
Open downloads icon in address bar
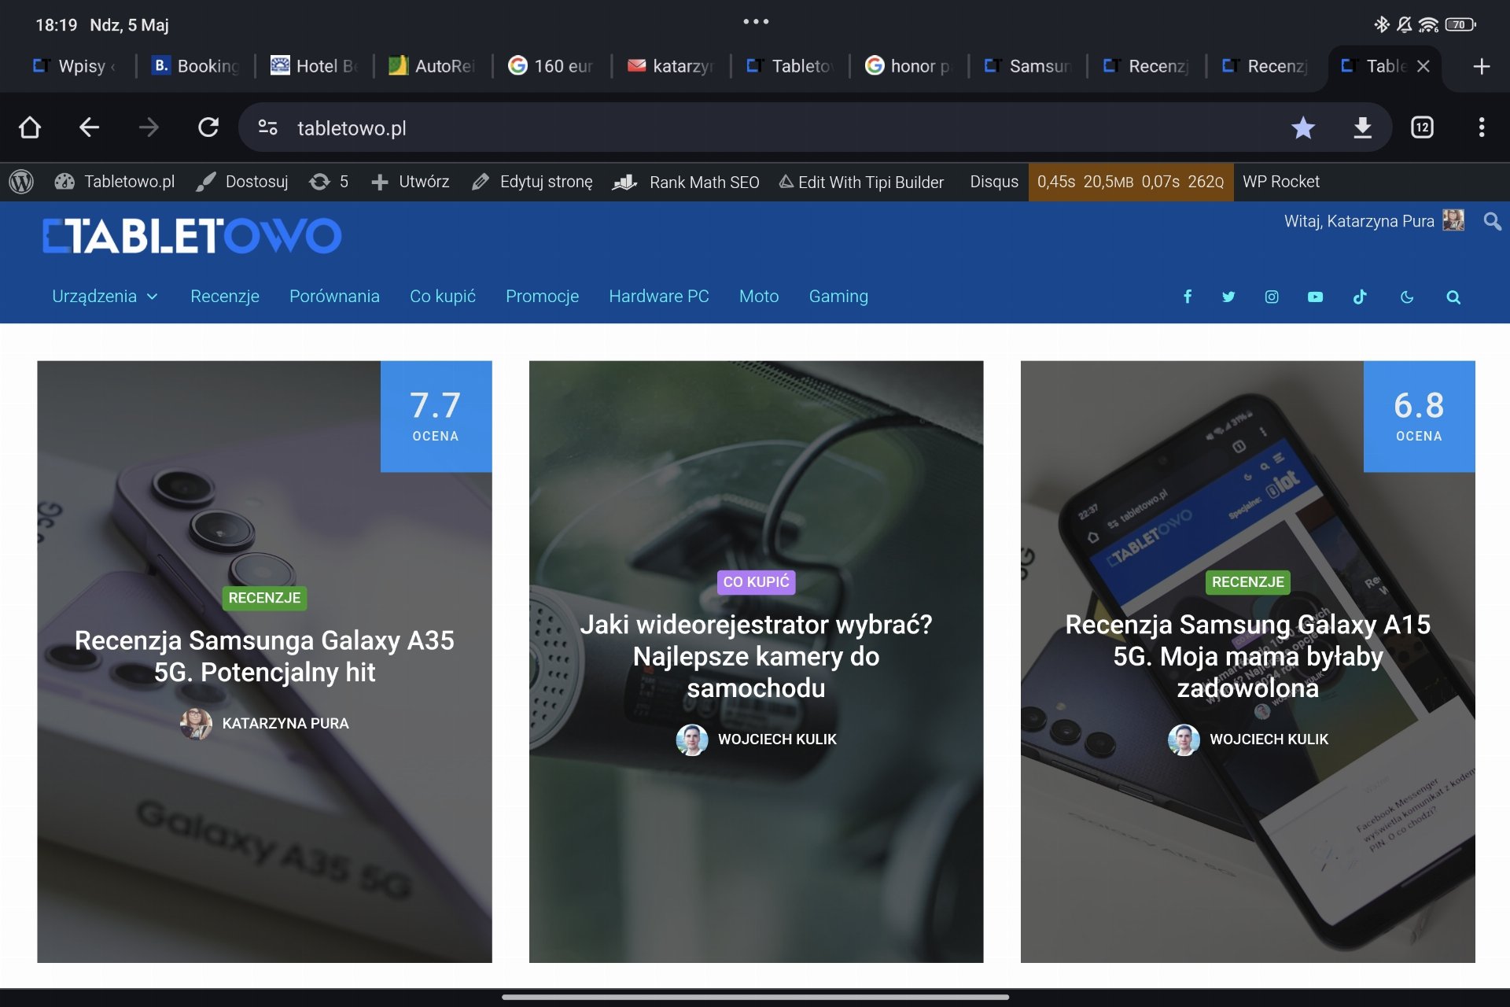coord(1363,127)
